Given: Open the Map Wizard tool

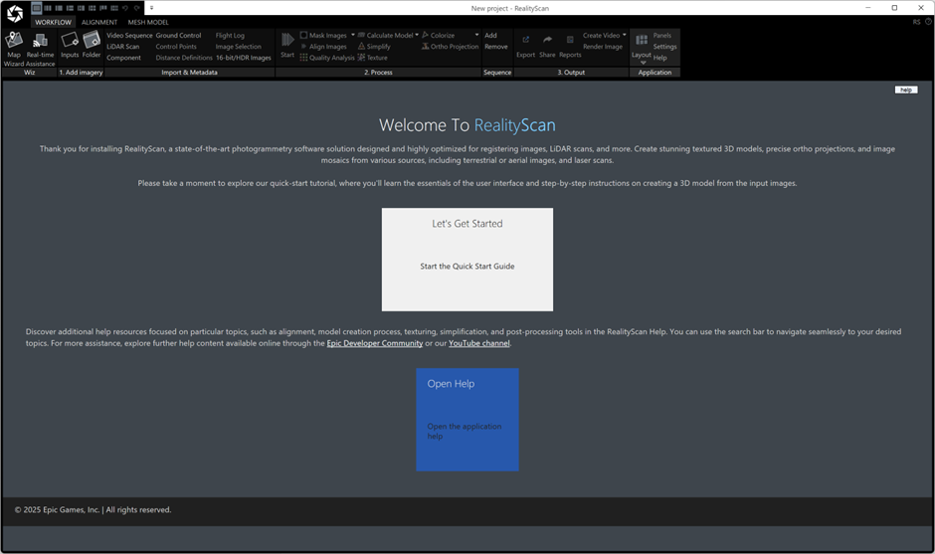Looking at the screenshot, I should pyautogui.click(x=14, y=46).
